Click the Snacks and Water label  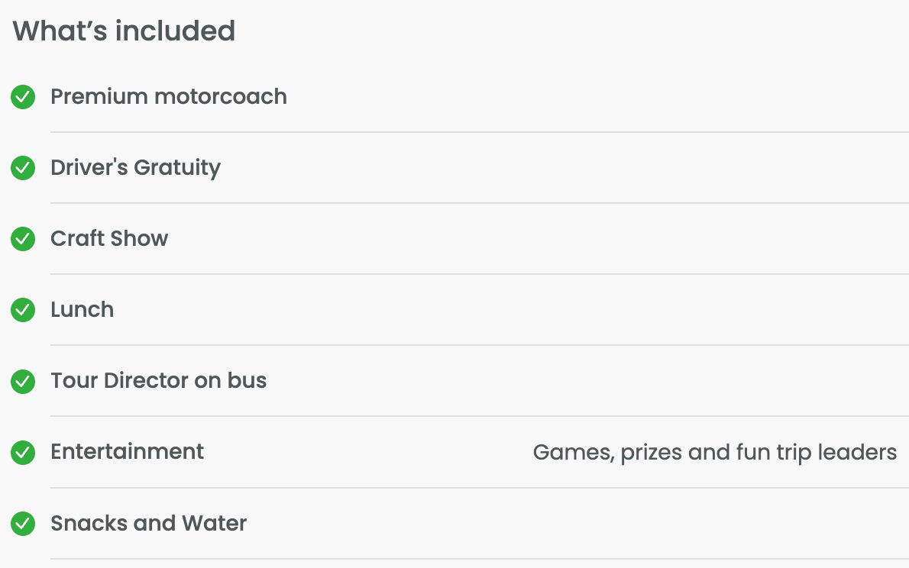coord(148,524)
